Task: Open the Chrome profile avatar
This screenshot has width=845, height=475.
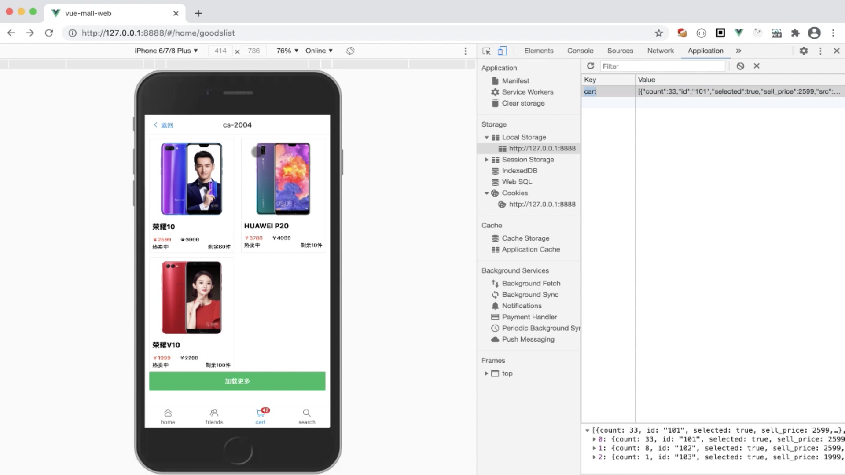Action: [x=814, y=33]
